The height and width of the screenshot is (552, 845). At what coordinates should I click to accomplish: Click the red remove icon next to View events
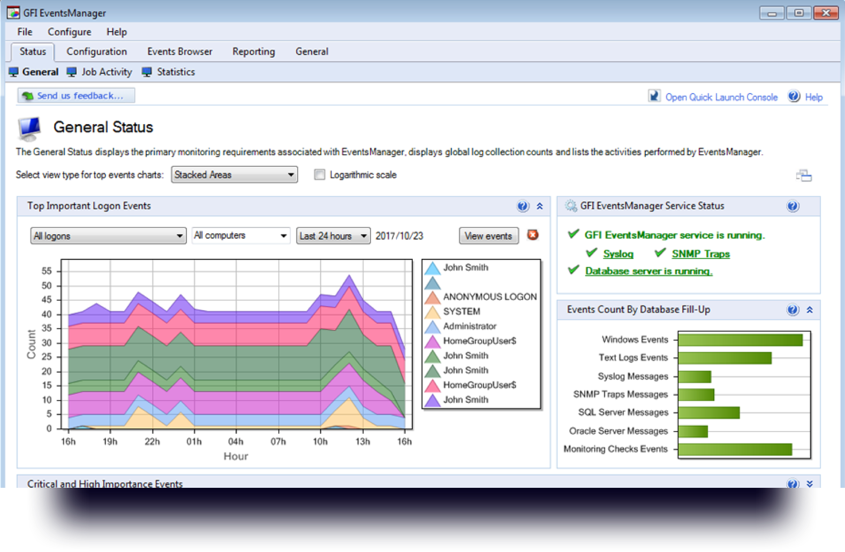click(533, 235)
